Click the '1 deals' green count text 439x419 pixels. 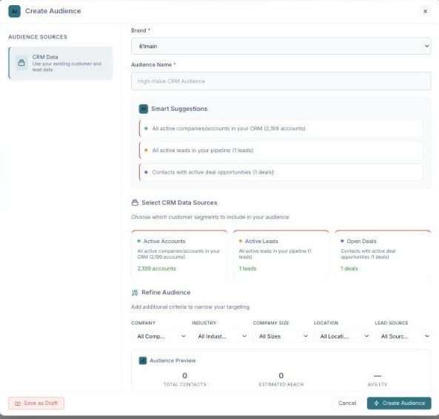[x=349, y=268]
